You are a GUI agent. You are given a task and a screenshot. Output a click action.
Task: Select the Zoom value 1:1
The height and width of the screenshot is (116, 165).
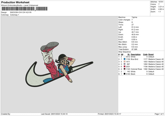(x=159, y=11)
